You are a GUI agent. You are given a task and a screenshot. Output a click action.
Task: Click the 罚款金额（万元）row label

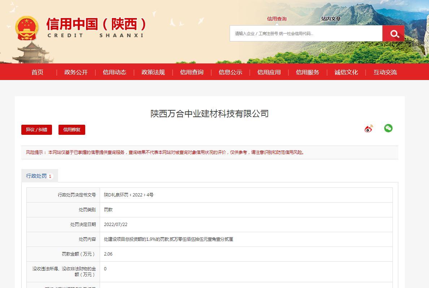pos(79,254)
